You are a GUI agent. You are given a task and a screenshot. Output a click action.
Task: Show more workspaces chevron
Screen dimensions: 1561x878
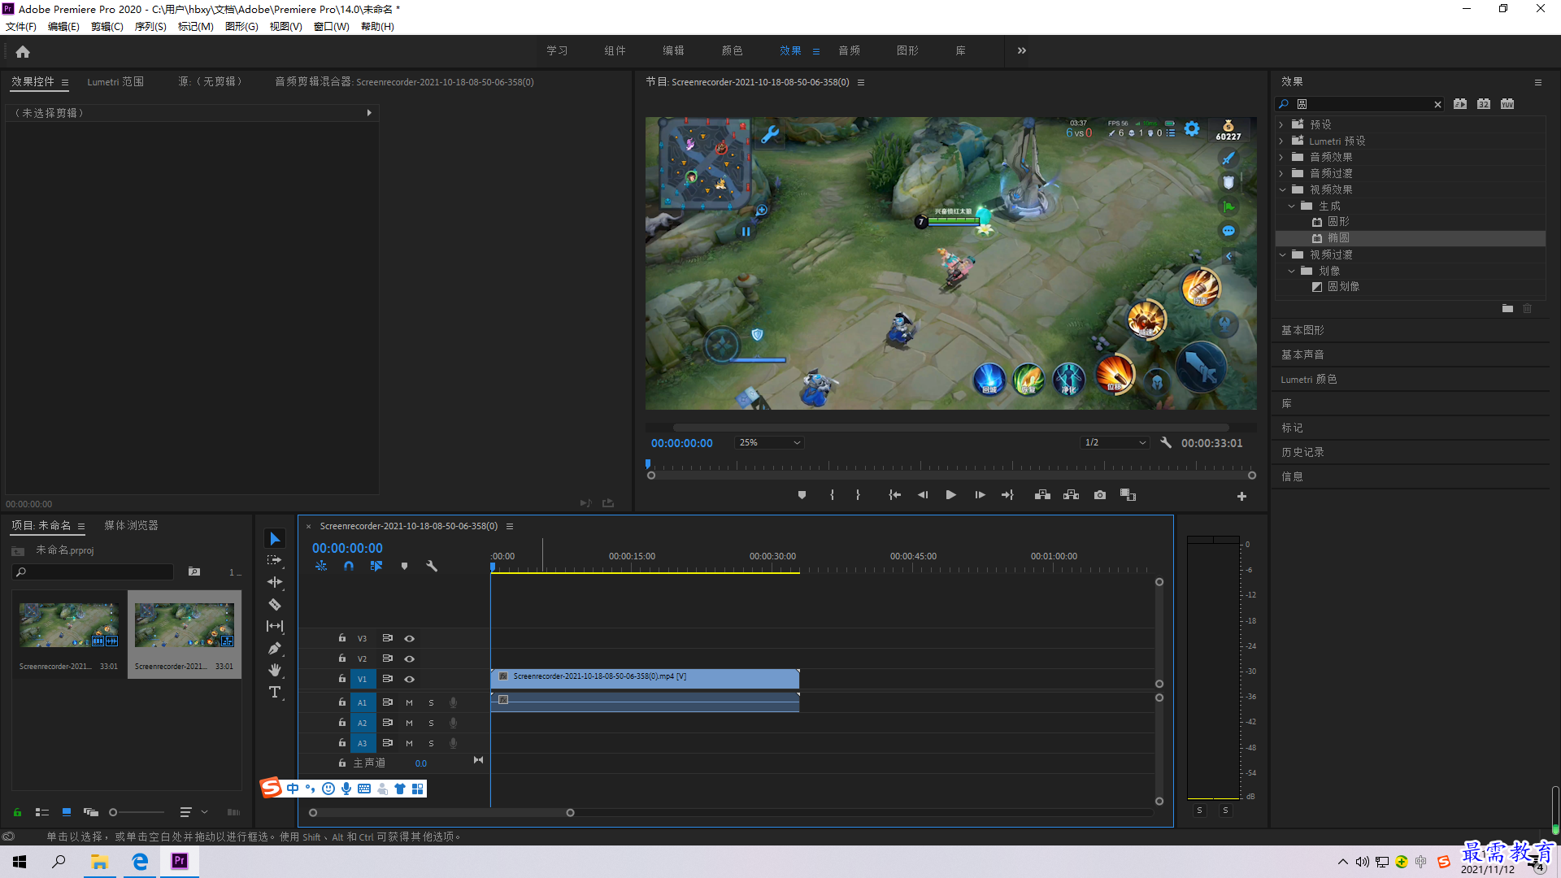tap(1021, 50)
